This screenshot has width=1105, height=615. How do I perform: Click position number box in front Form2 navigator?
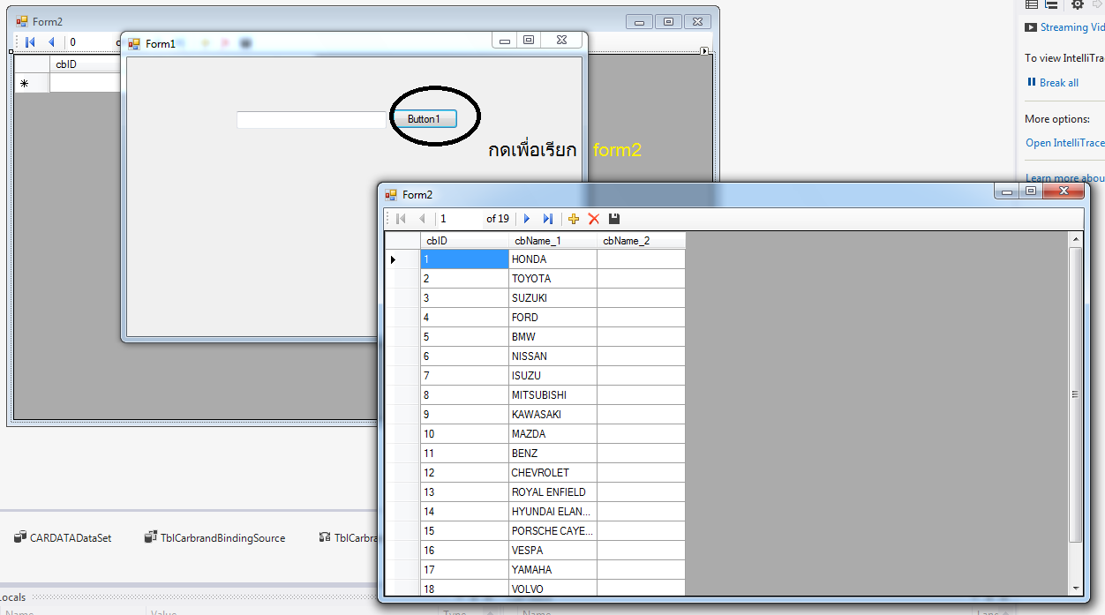(459, 219)
